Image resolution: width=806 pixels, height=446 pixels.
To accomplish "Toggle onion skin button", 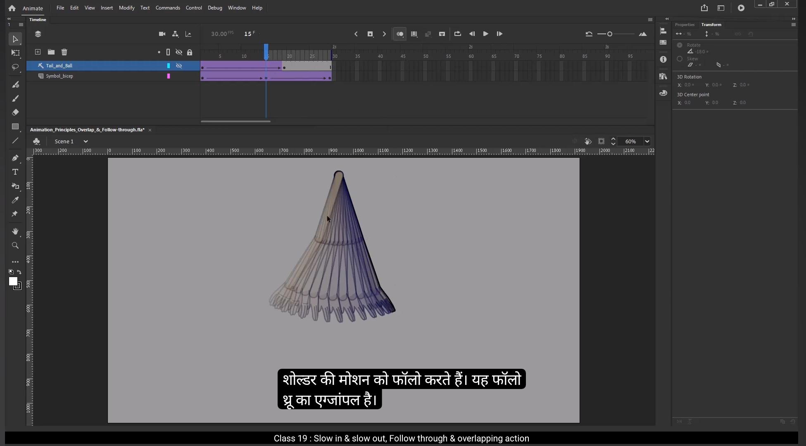I will click(400, 34).
